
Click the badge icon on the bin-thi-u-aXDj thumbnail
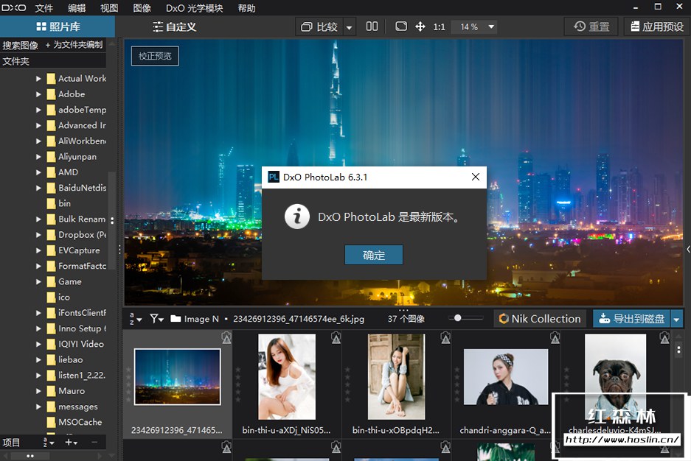coord(336,338)
